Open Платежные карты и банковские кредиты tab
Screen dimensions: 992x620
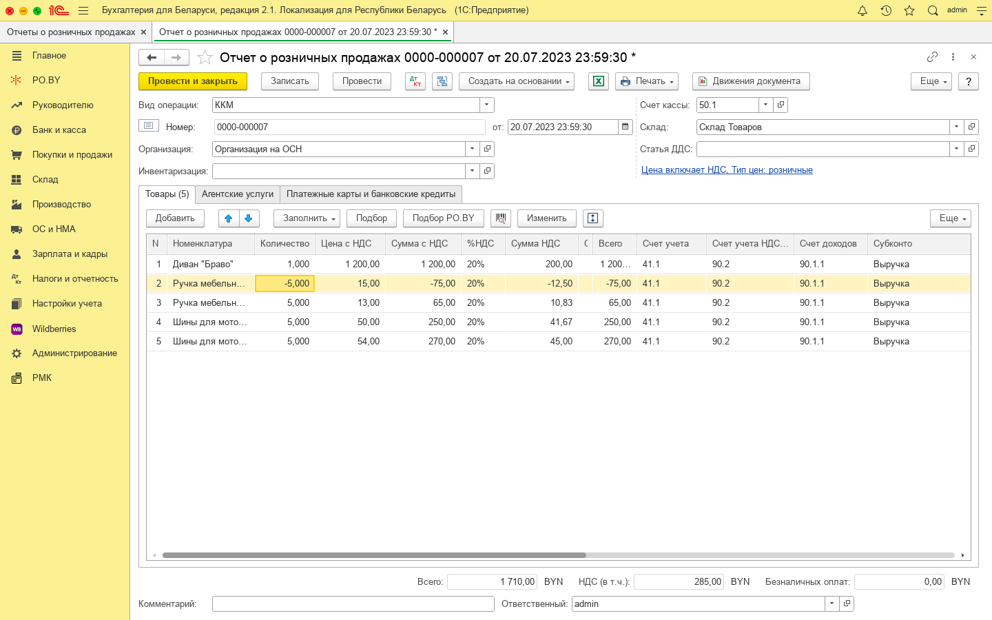click(x=371, y=194)
